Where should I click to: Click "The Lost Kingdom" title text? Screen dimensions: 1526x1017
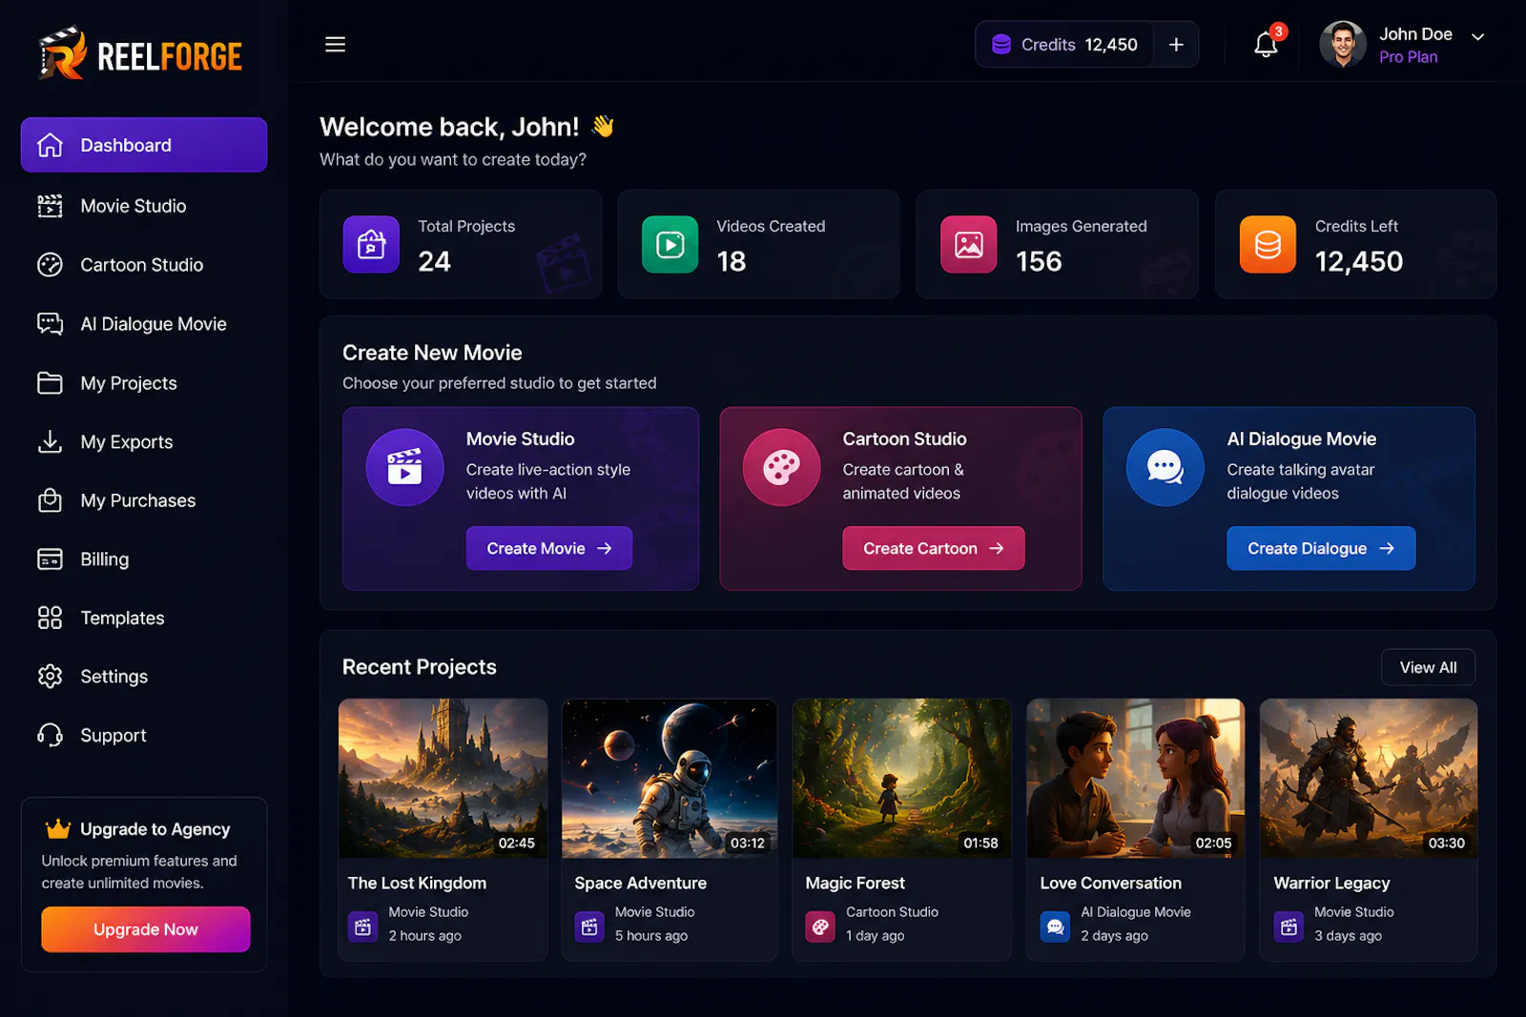[x=417, y=883]
